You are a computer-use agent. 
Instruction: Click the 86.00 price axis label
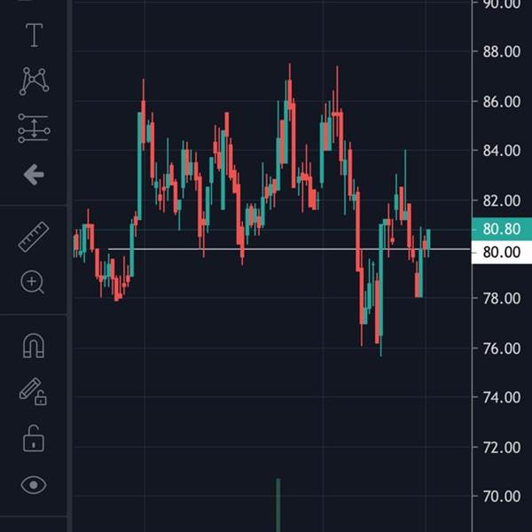pos(502,101)
